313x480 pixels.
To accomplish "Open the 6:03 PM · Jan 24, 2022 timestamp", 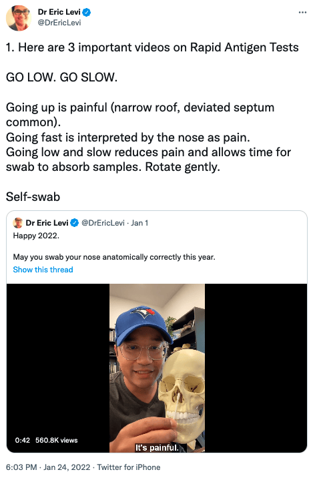I will [48, 467].
